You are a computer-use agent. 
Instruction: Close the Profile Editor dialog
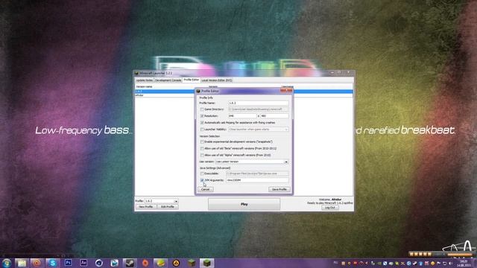pyautogui.click(x=286, y=91)
